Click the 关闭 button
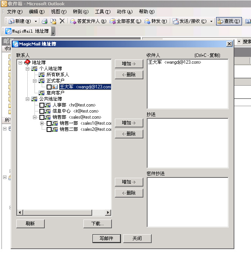This screenshot has height=254, width=251. (137, 238)
